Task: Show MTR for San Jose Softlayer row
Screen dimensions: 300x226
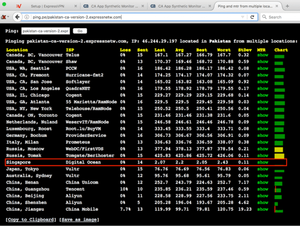Action: tap(262, 82)
